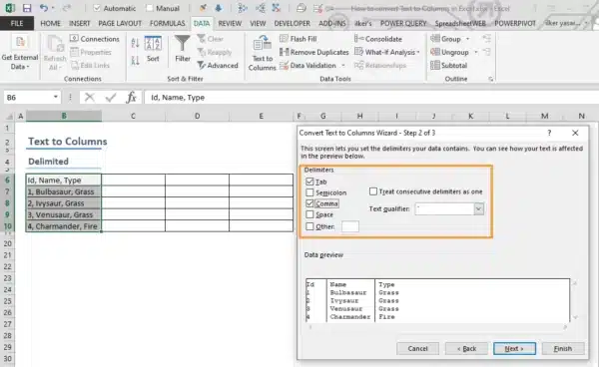Click Cancel in the wizard
This screenshot has width=599, height=367.
point(417,348)
